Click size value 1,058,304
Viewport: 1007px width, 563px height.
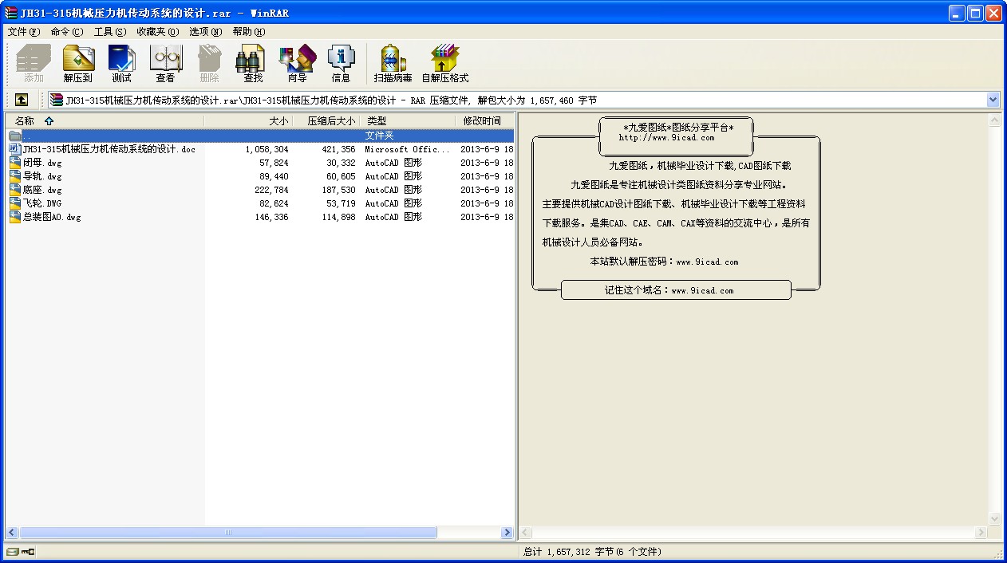pyautogui.click(x=267, y=149)
